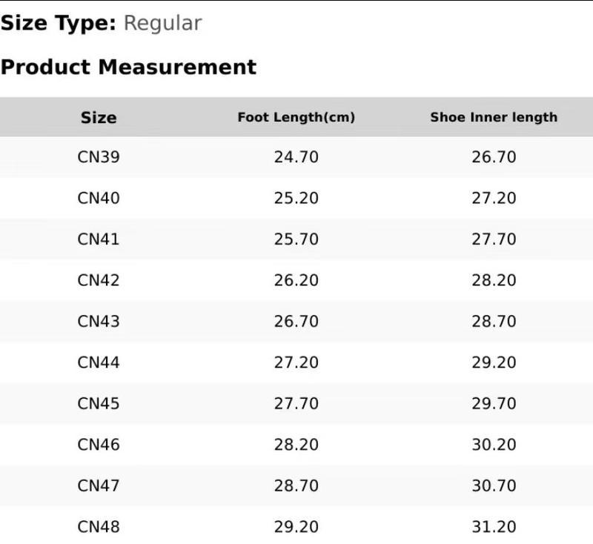The image size is (593, 544).
Task: Click the Size column header
Action: coord(99,117)
